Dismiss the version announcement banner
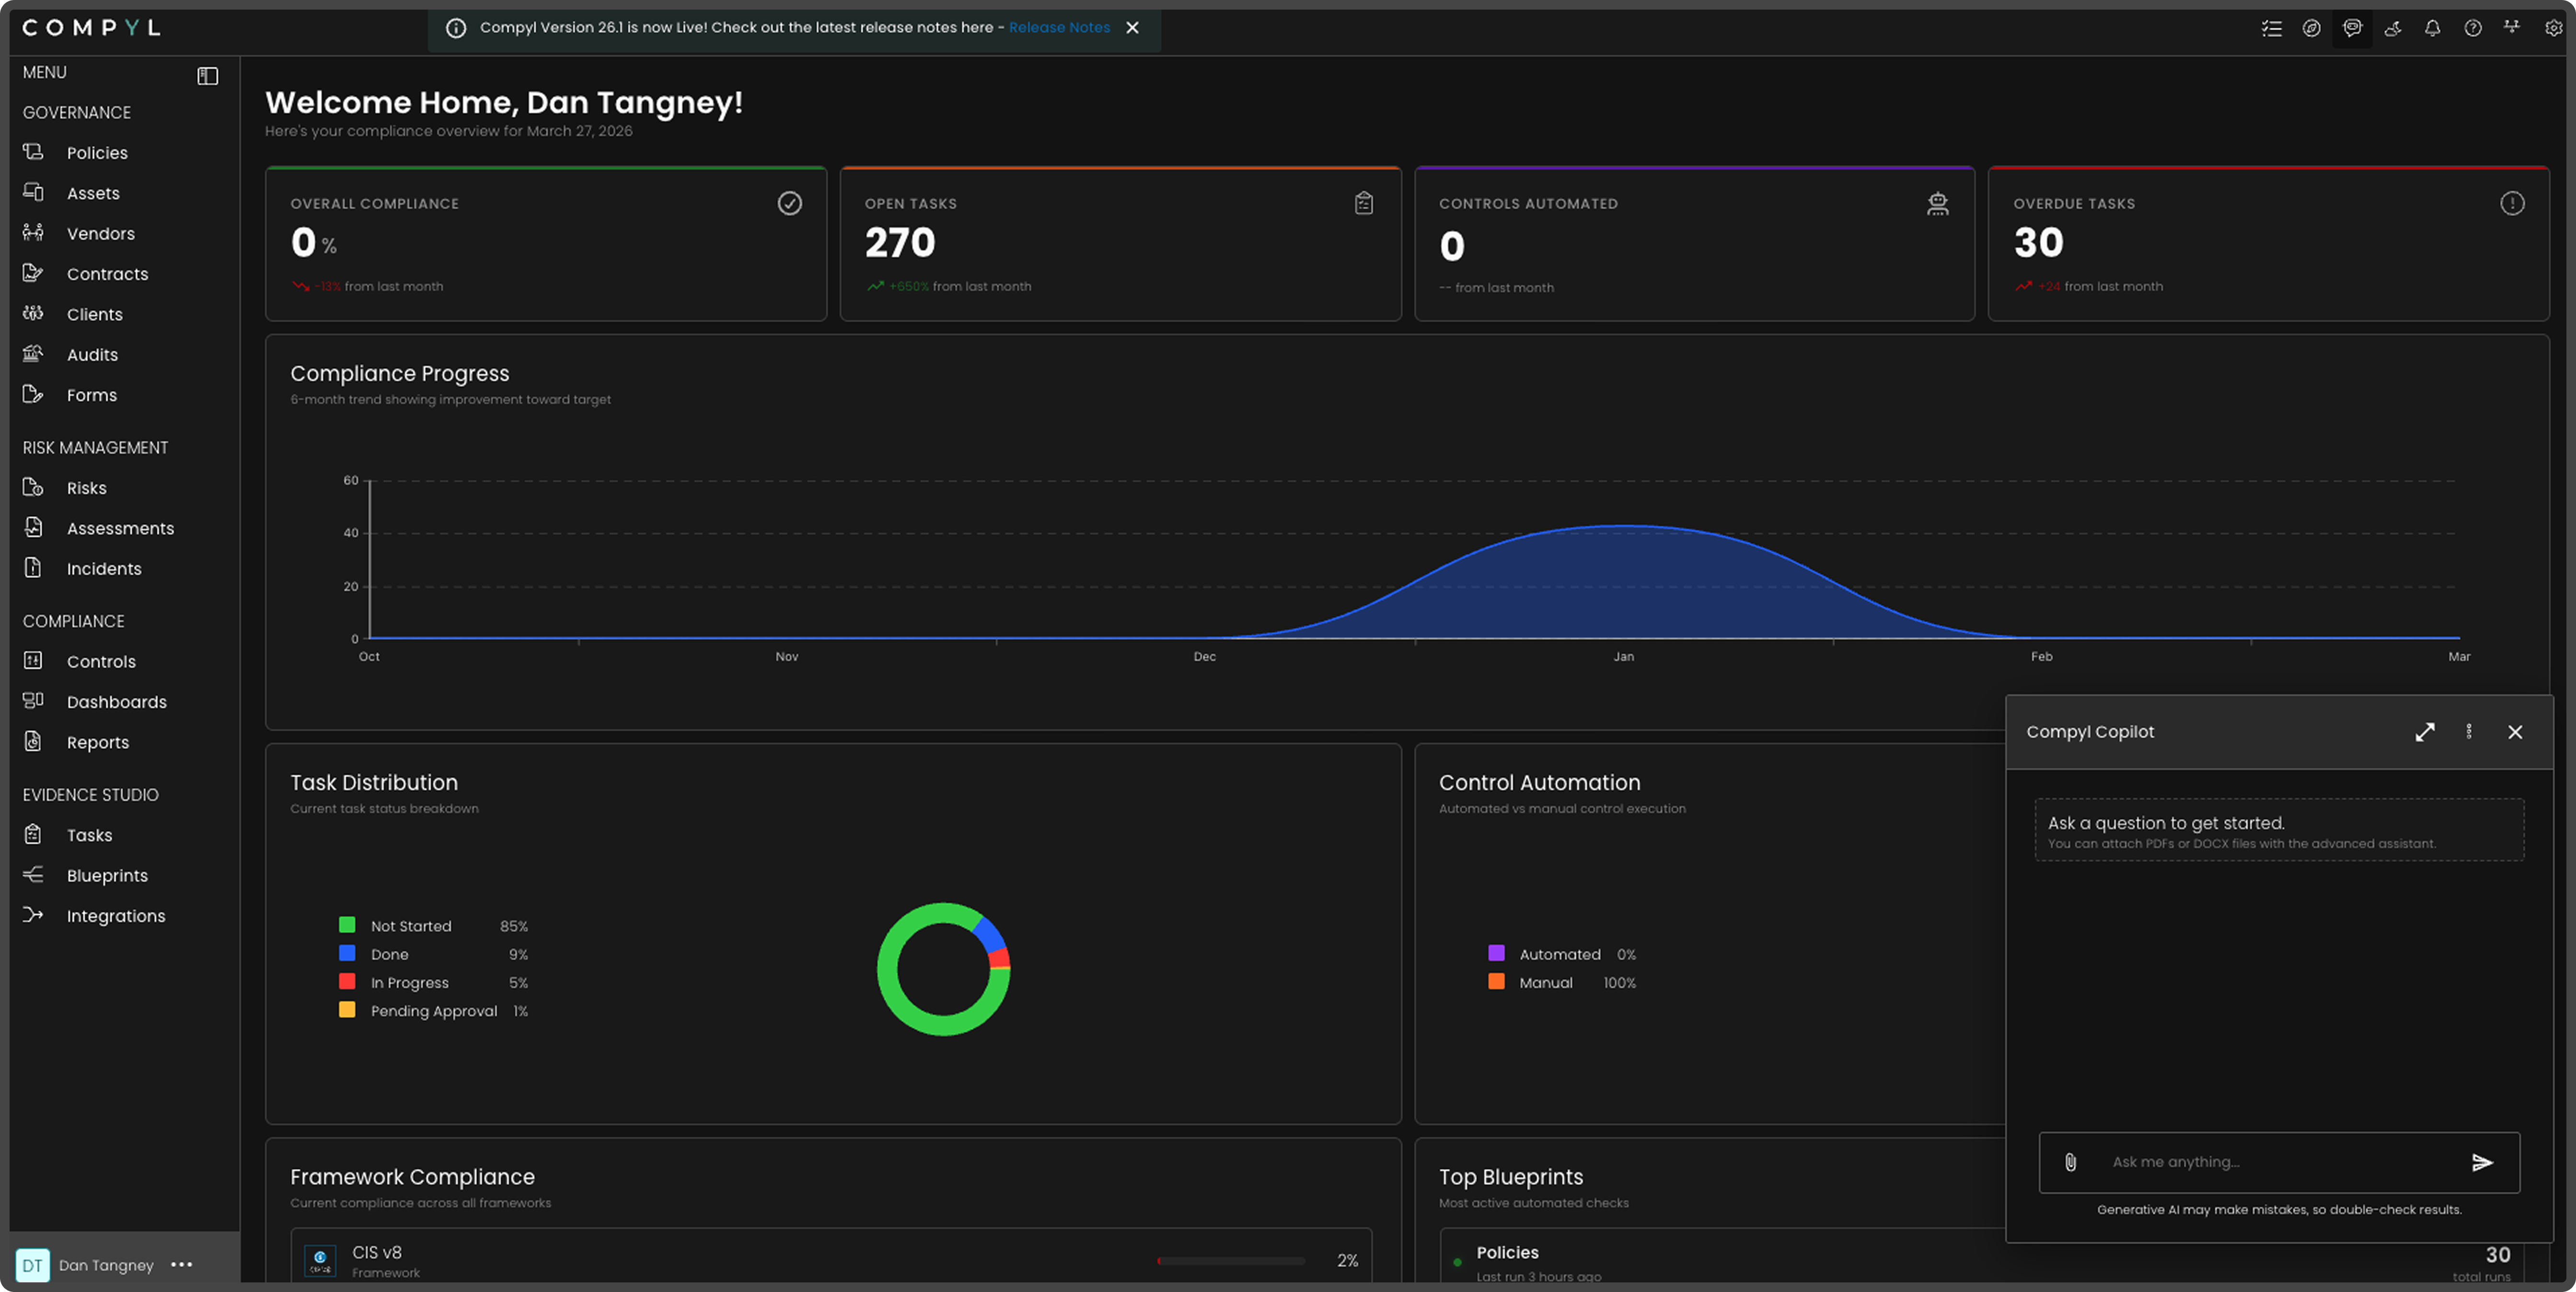Image resolution: width=2576 pixels, height=1292 pixels. coord(1132,28)
